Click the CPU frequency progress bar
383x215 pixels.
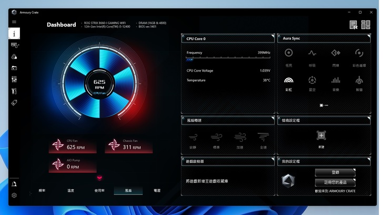click(228, 58)
